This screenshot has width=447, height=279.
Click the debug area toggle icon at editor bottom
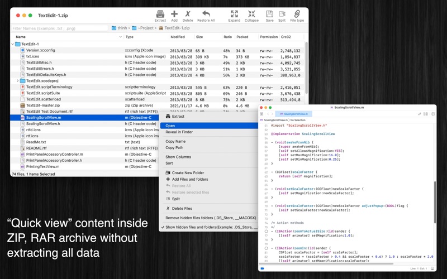click(x=432, y=268)
